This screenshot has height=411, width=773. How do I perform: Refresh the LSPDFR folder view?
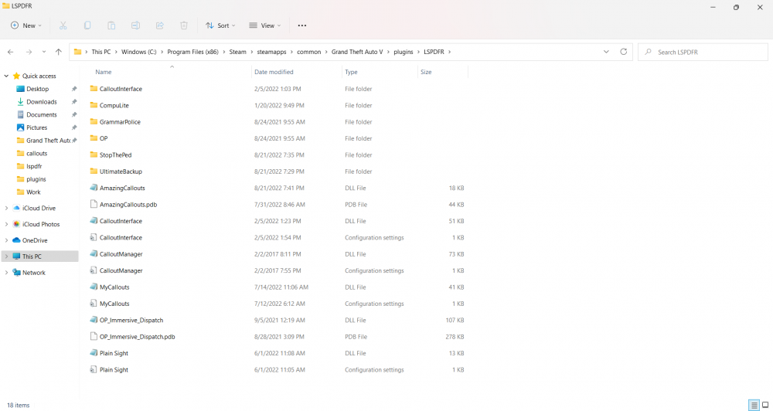point(624,52)
